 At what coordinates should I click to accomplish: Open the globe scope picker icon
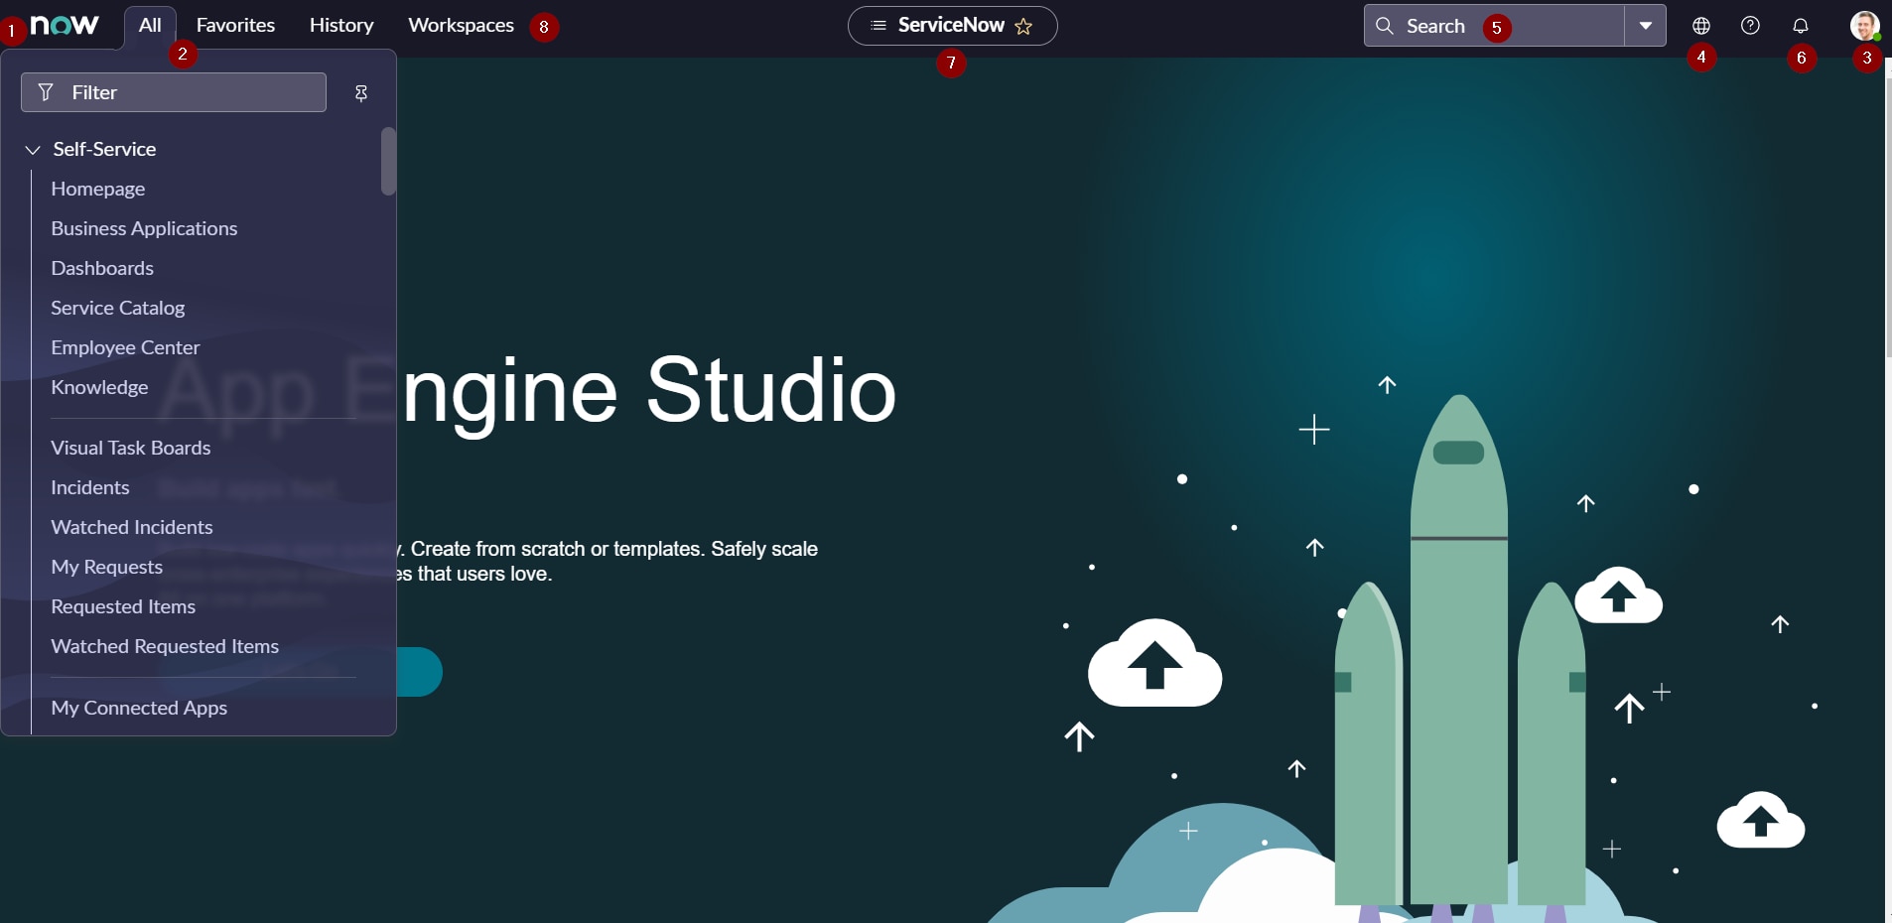pyautogui.click(x=1700, y=26)
